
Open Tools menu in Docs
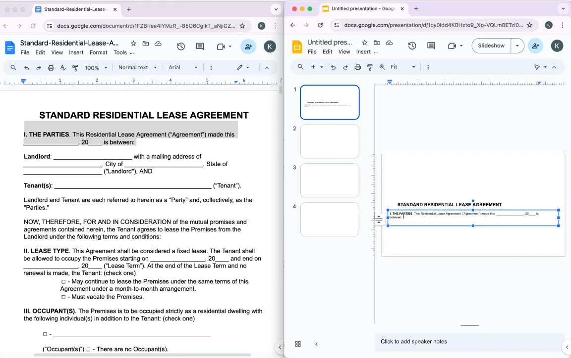(x=120, y=52)
